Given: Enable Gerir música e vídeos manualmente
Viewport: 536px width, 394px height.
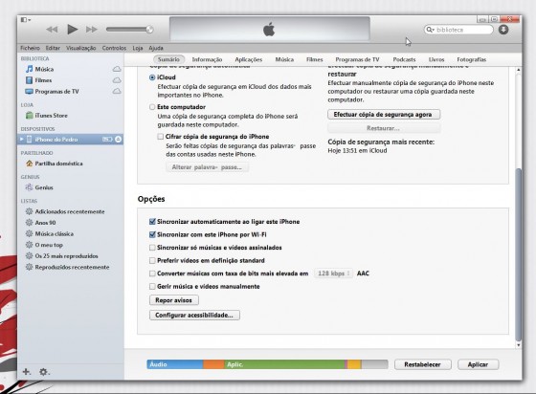Looking at the screenshot, I should point(152,287).
